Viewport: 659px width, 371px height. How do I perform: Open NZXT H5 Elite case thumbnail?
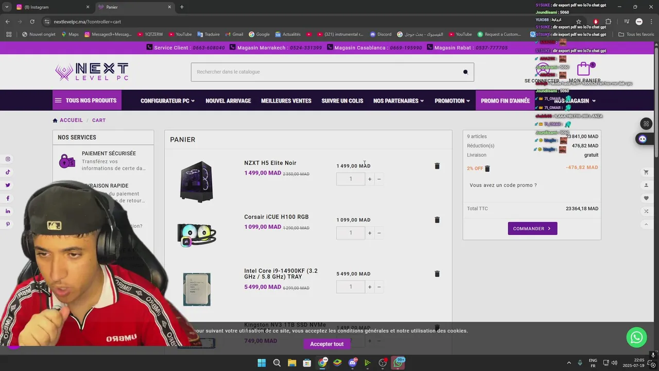pos(196,182)
